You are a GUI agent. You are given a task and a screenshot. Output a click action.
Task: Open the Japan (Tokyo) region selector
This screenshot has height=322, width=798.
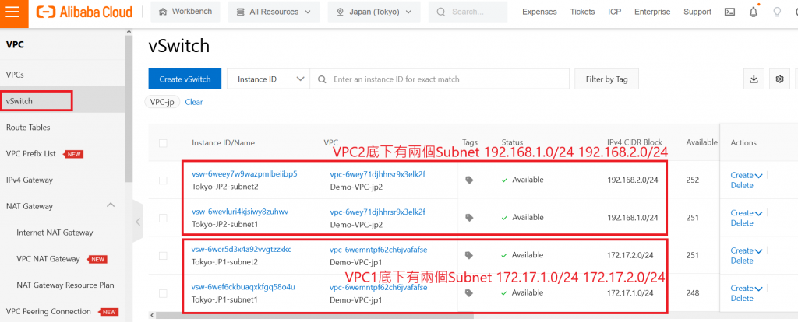click(x=374, y=12)
